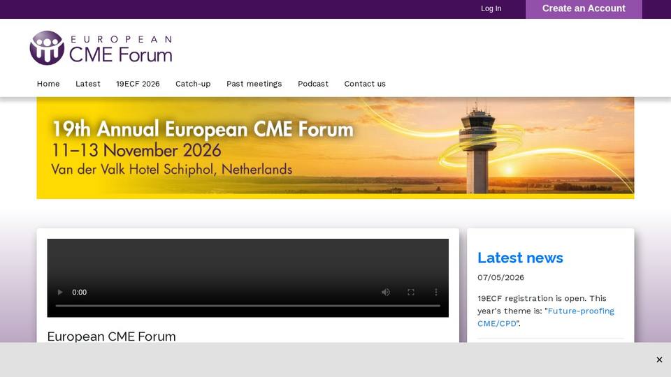Open Contact us menu item
Image resolution: width=671 pixels, height=377 pixels.
365,84
